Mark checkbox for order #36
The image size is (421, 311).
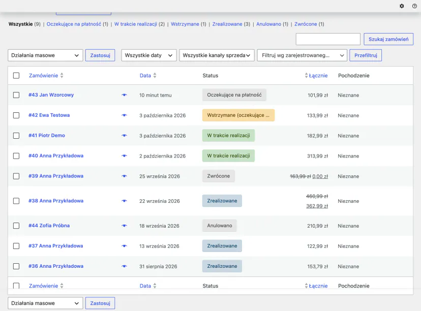[x=16, y=266]
